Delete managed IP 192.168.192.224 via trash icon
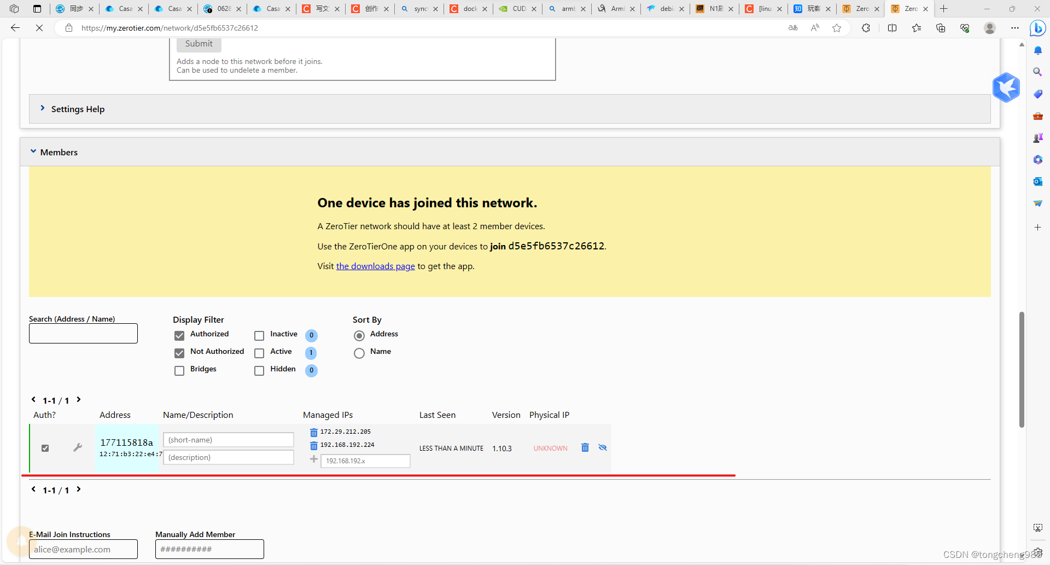The image size is (1050, 565). pos(314,445)
